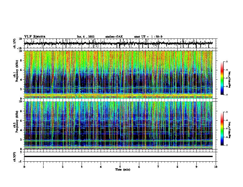Click the lower color bar "-7" label
The image size is (243, 187).
tap(226, 145)
